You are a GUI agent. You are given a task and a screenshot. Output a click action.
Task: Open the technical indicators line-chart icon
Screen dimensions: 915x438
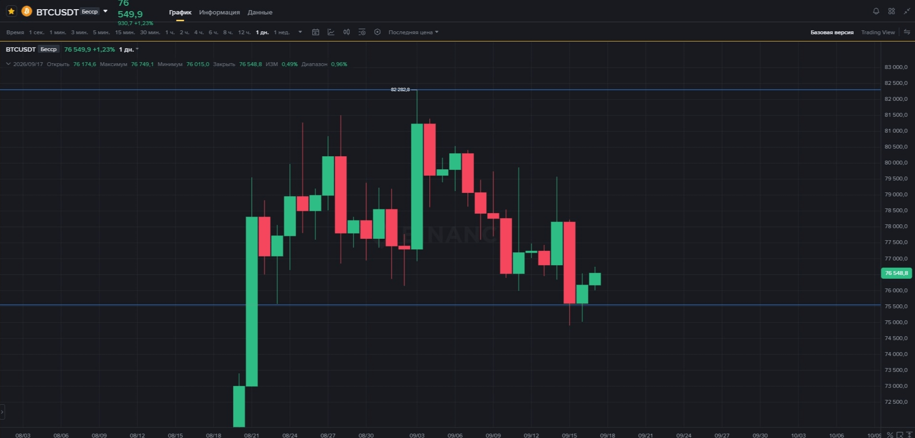click(x=331, y=32)
